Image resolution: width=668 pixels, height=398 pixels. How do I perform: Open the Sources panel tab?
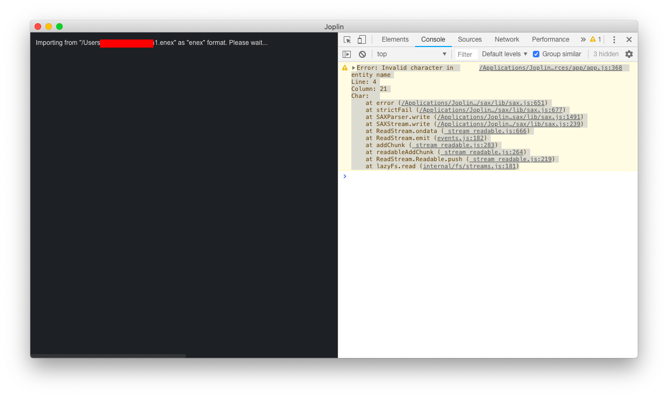469,39
